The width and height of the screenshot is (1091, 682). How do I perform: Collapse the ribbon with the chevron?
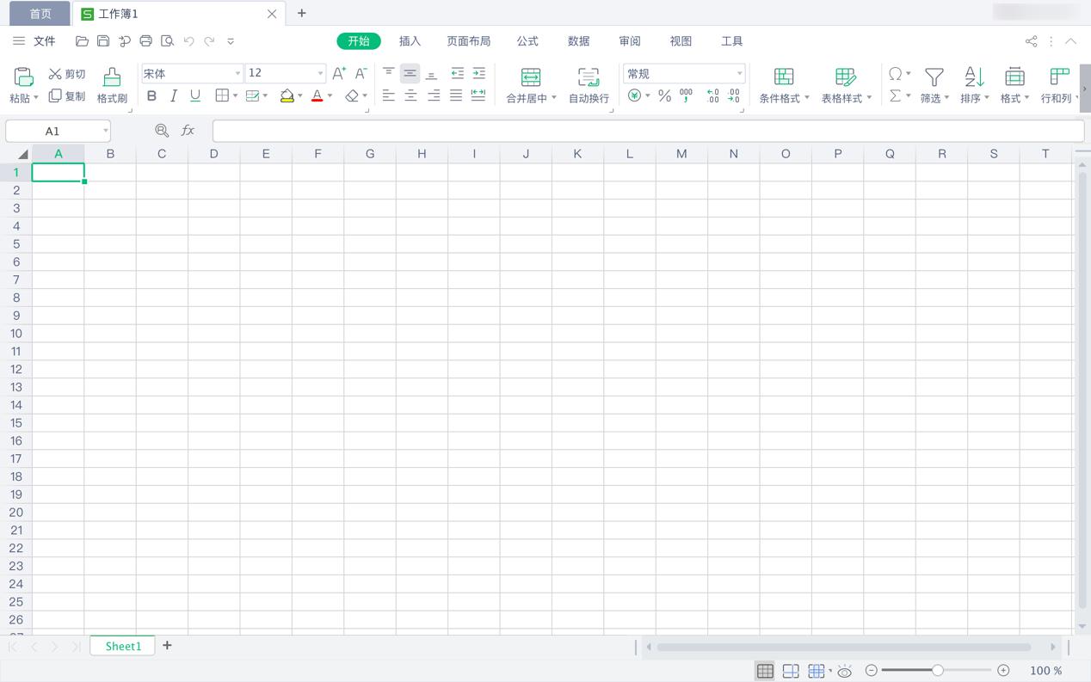[1070, 41]
